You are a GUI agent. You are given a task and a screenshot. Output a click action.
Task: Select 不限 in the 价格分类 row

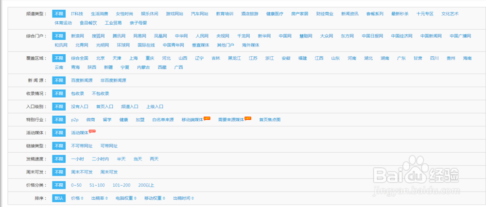(59, 185)
